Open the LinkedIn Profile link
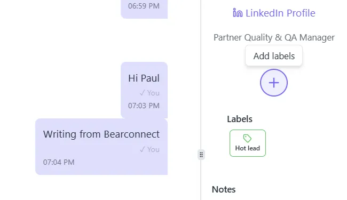 [x=274, y=13]
